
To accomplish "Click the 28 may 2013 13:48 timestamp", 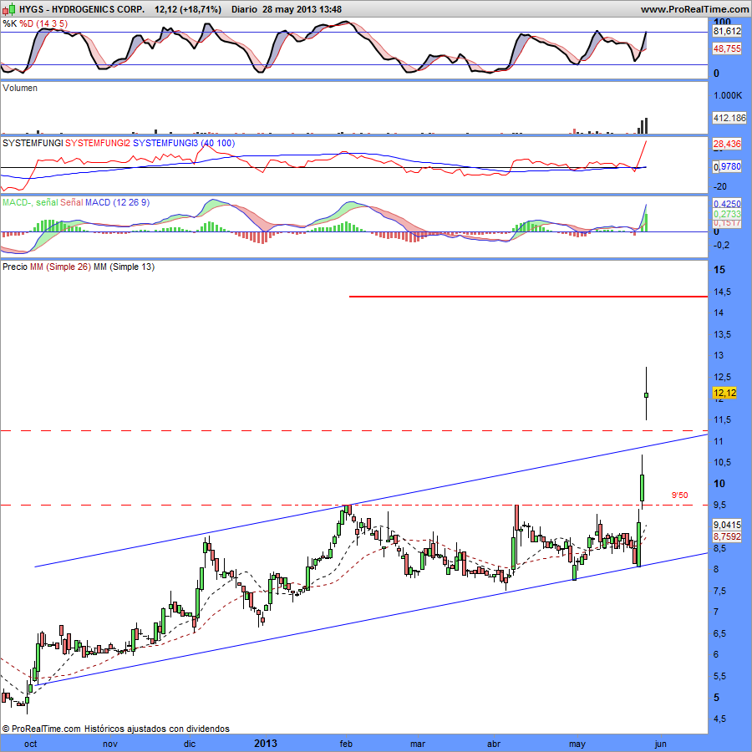I will point(302,9).
